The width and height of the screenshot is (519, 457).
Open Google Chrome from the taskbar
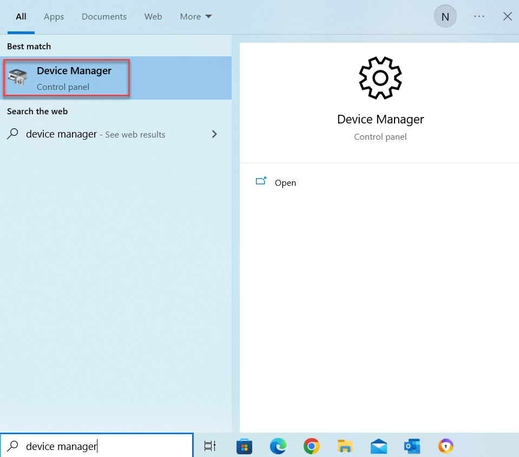pos(311,446)
